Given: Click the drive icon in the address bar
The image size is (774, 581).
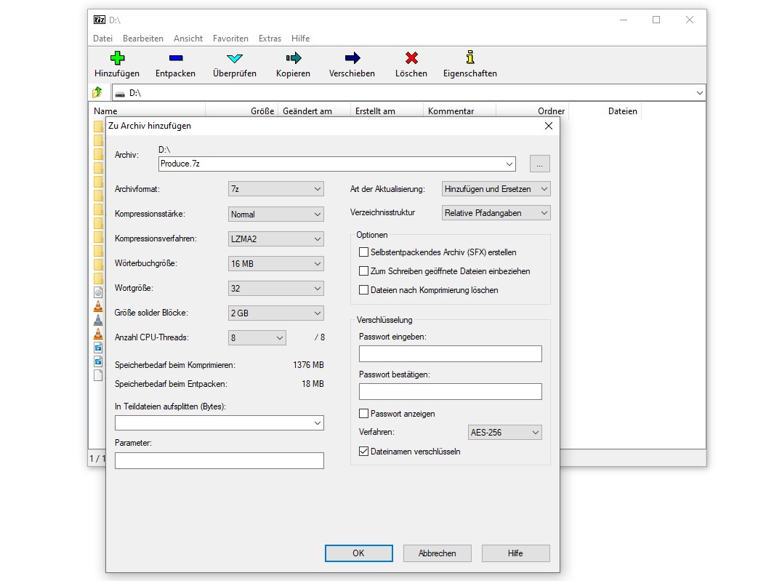Looking at the screenshot, I should [119, 93].
